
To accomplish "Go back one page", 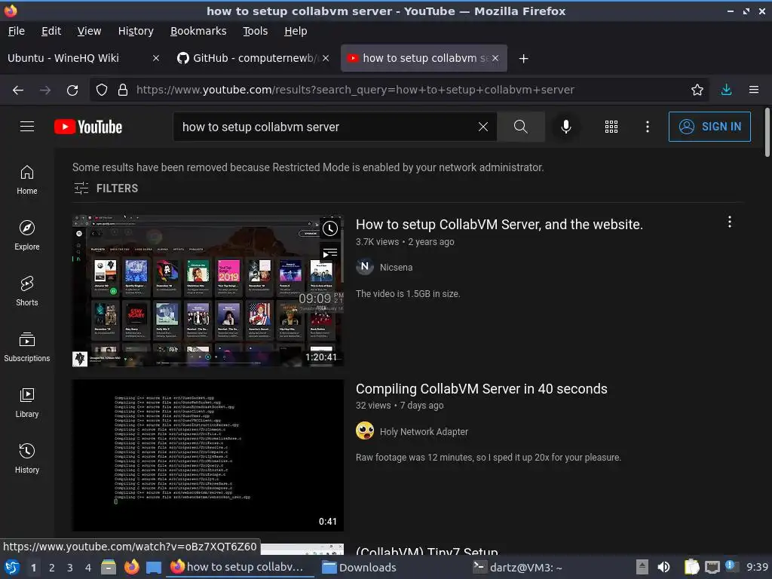I will click(18, 90).
